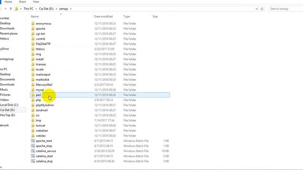Open Local Disk (C:) in navigation pane
The width and height of the screenshot is (303, 170).
tap(9, 105)
